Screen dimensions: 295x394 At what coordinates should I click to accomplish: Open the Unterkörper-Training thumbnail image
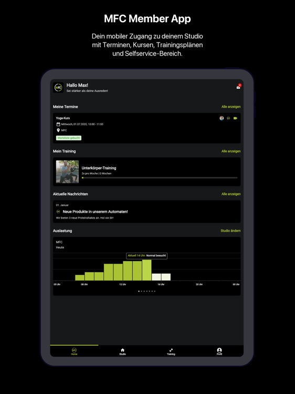(x=67, y=172)
